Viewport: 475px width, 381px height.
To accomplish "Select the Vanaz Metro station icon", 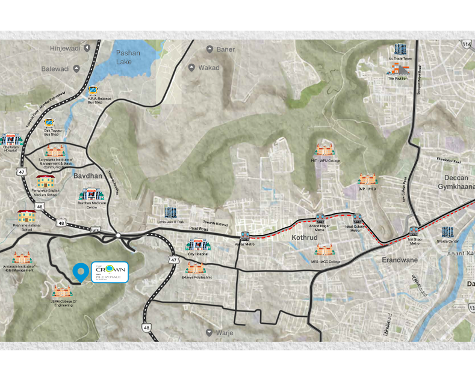I will coord(245,236).
